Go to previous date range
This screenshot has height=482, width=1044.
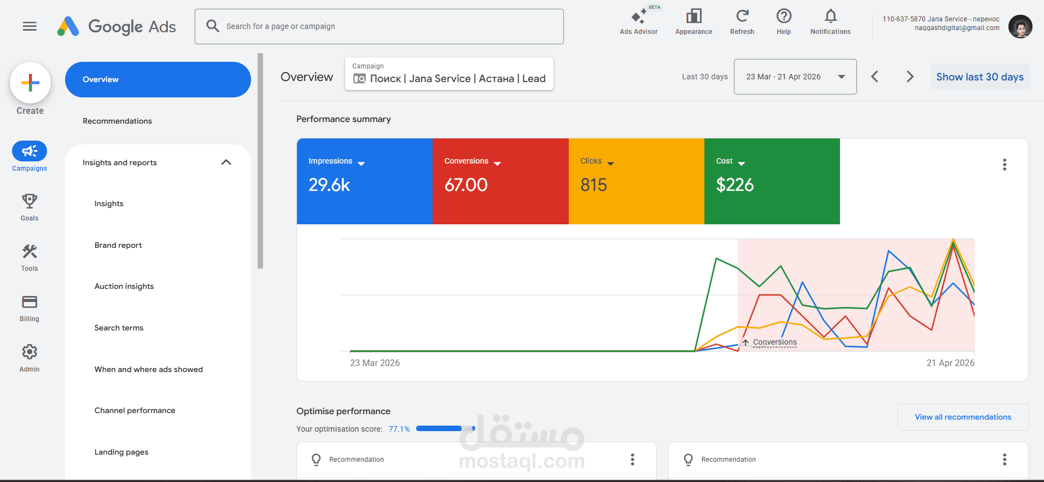[x=874, y=77]
